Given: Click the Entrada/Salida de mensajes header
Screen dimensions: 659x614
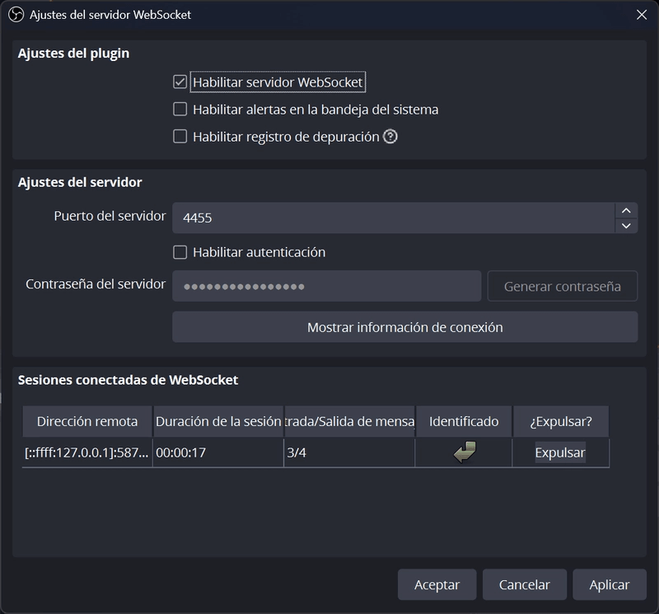Looking at the screenshot, I should pos(349,421).
